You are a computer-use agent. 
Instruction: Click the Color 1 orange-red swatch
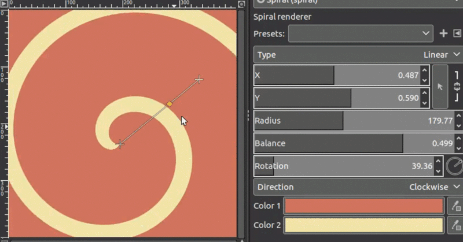click(x=363, y=206)
